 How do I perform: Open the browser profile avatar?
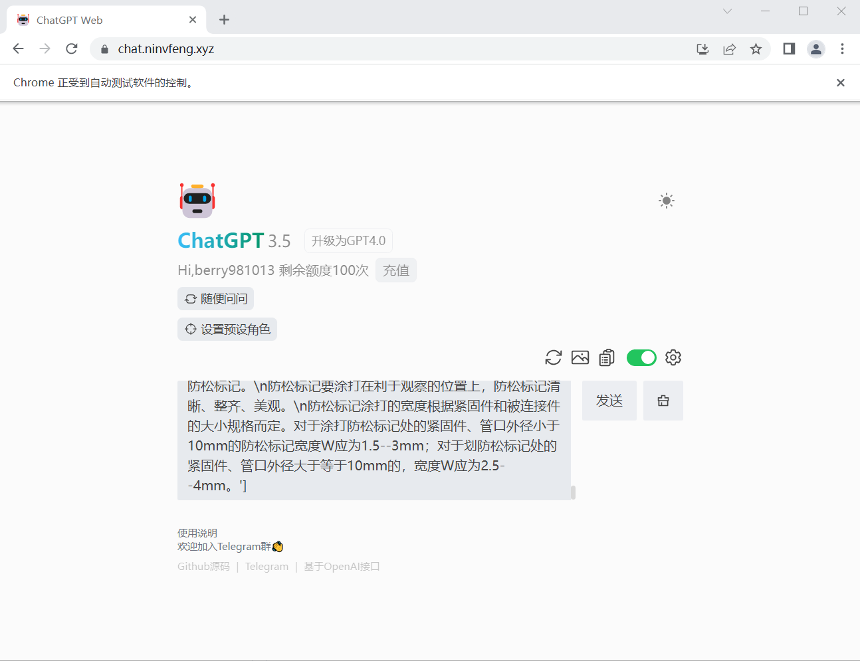click(816, 48)
